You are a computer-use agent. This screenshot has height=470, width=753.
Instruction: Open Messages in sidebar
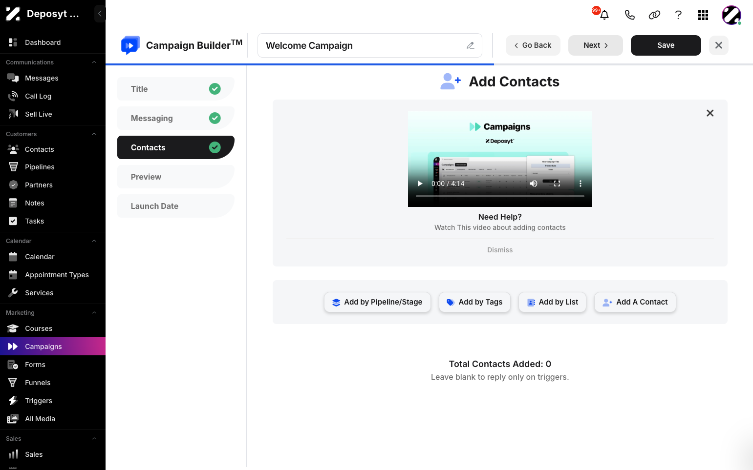coord(53,78)
